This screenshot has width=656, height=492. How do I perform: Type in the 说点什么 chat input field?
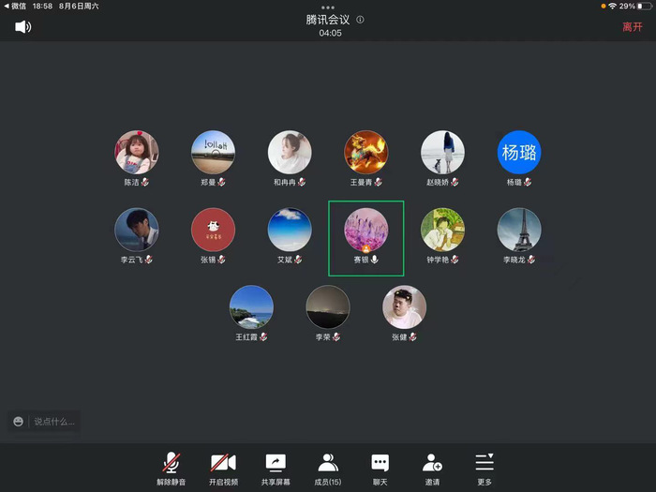click(x=53, y=422)
